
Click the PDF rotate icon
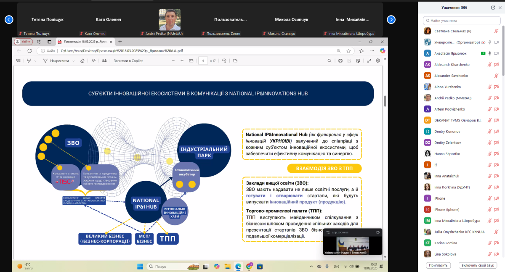pyautogui.click(x=224, y=61)
